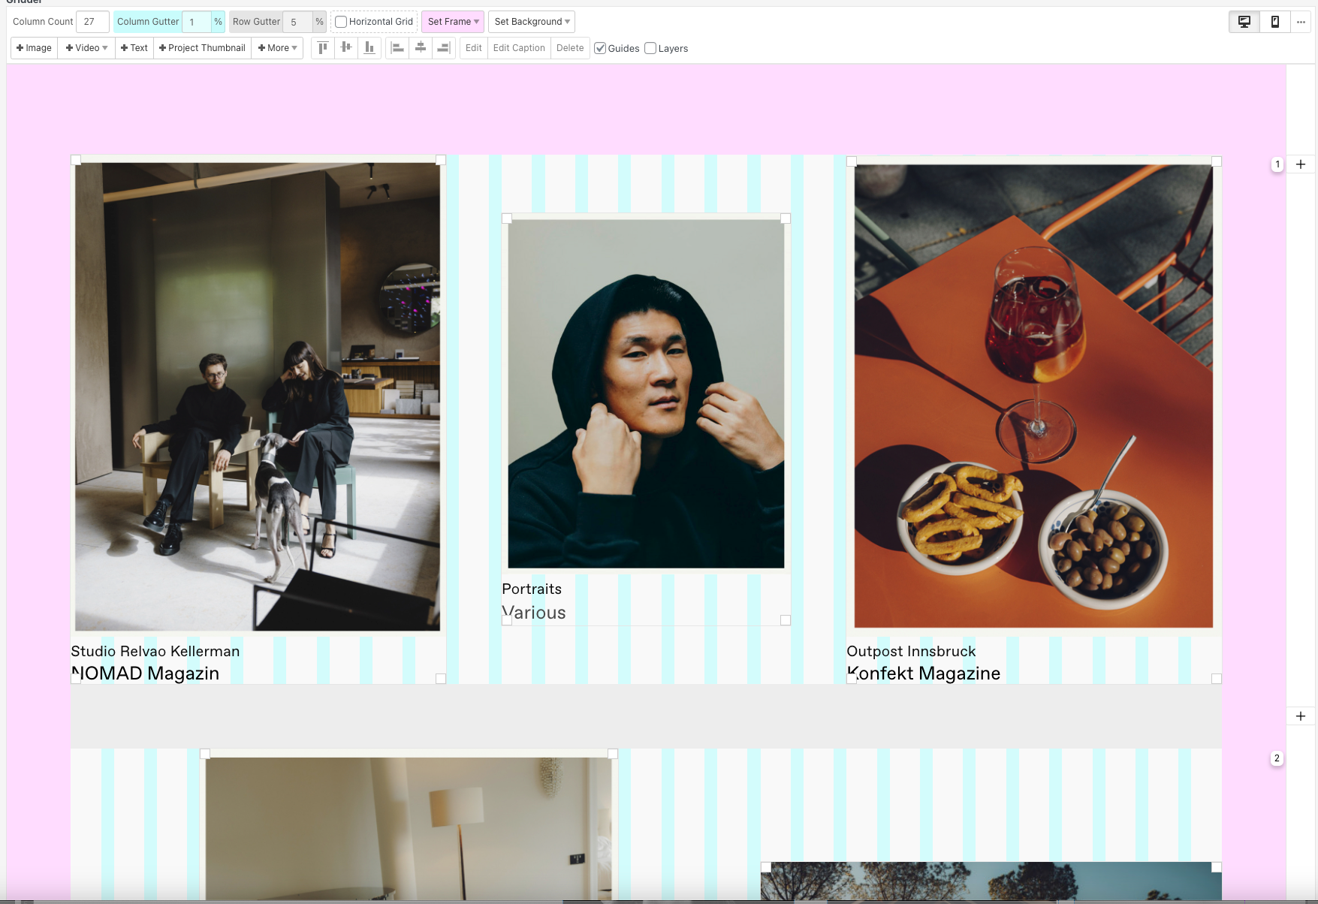The image size is (1318, 904).
Task: Align selected elements to bottom
Action: (369, 48)
